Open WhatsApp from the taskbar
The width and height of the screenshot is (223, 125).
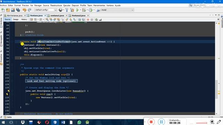point(79,122)
